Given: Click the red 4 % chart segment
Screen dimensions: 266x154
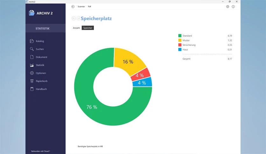Looking at the screenshot, I should tap(141, 75).
